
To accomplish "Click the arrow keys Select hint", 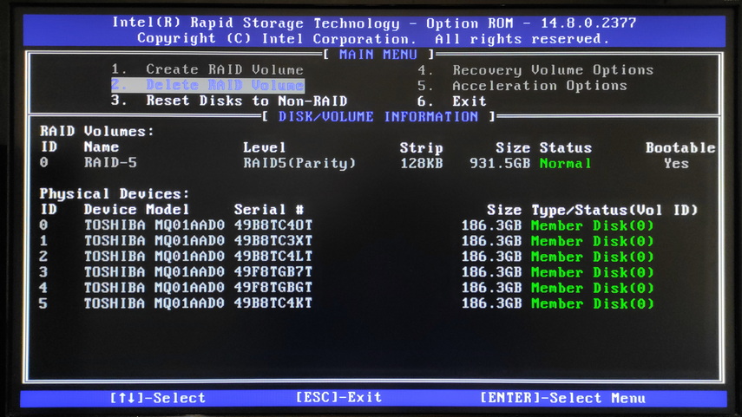I will (158, 398).
